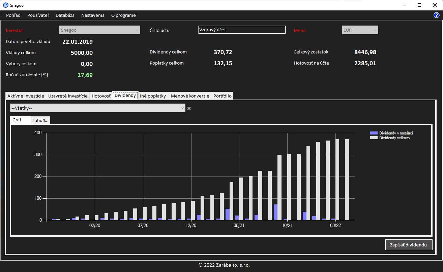Image resolution: width=443 pixels, height=272 pixels.
Task: Click the Poplatky celkom value 132,15
Action: pyautogui.click(x=223, y=63)
